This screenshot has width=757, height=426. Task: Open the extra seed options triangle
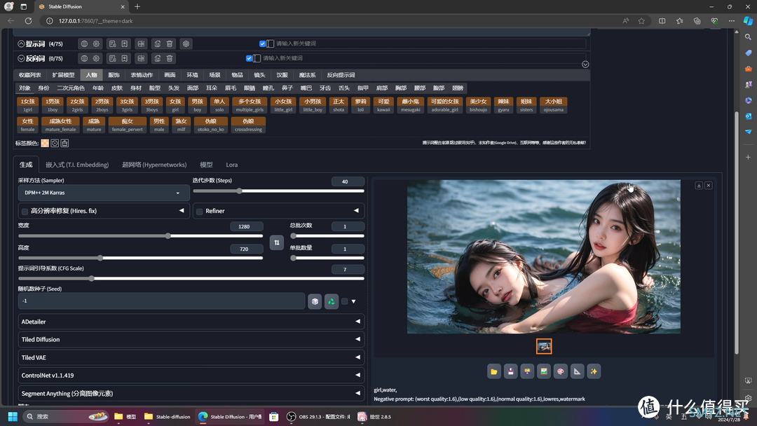pos(354,301)
